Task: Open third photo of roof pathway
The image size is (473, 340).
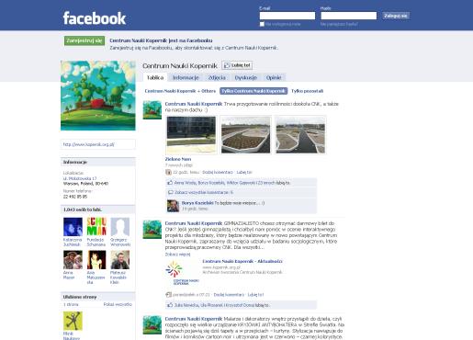Action: click(300, 135)
